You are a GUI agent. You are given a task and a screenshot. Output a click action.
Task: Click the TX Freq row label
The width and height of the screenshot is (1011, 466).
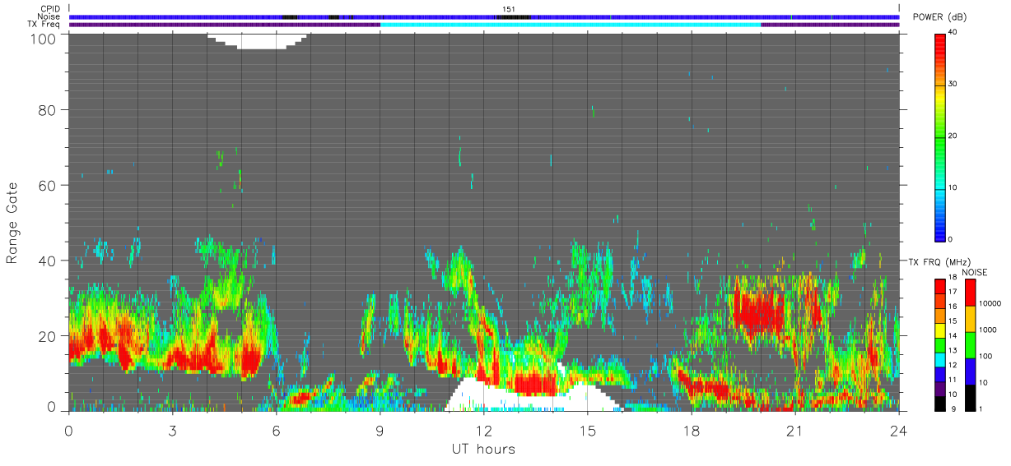click(x=44, y=24)
